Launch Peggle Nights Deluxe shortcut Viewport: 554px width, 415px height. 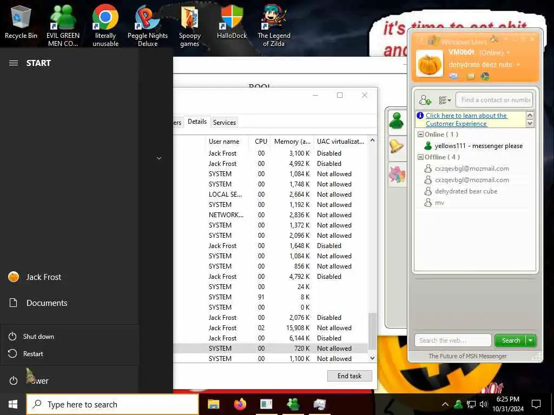(x=148, y=25)
